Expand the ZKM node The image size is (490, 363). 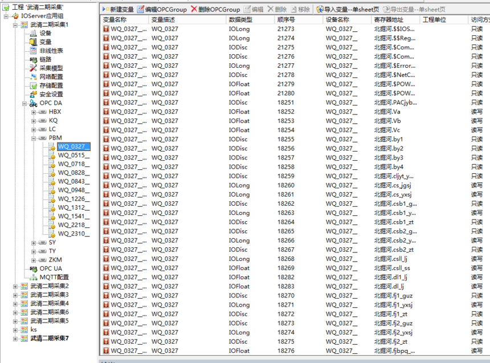pos(34,260)
